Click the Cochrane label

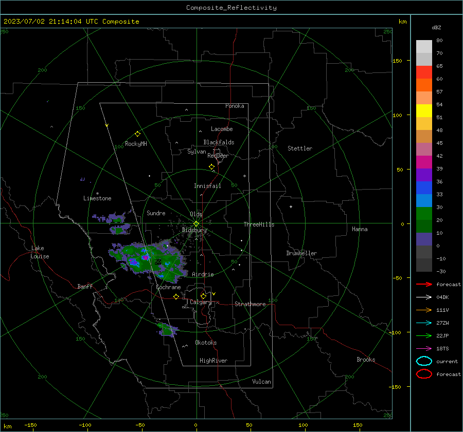pos(168,287)
